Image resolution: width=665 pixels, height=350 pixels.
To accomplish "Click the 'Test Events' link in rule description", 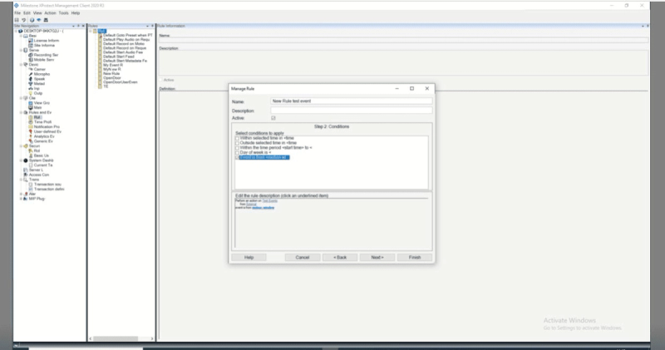I will pyautogui.click(x=269, y=200).
